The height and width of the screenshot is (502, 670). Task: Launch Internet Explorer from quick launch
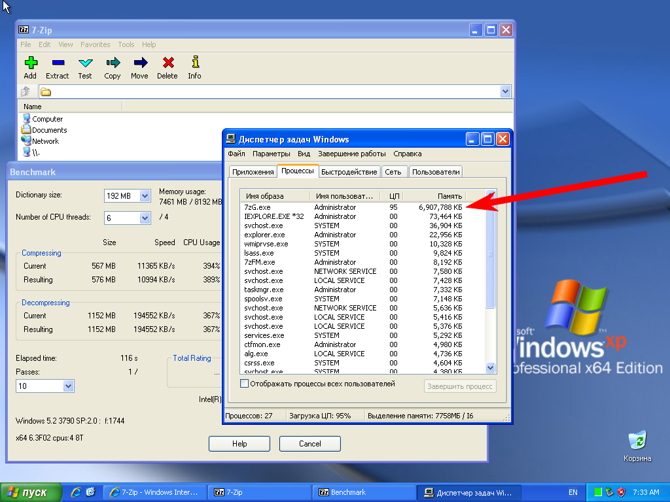(x=76, y=492)
